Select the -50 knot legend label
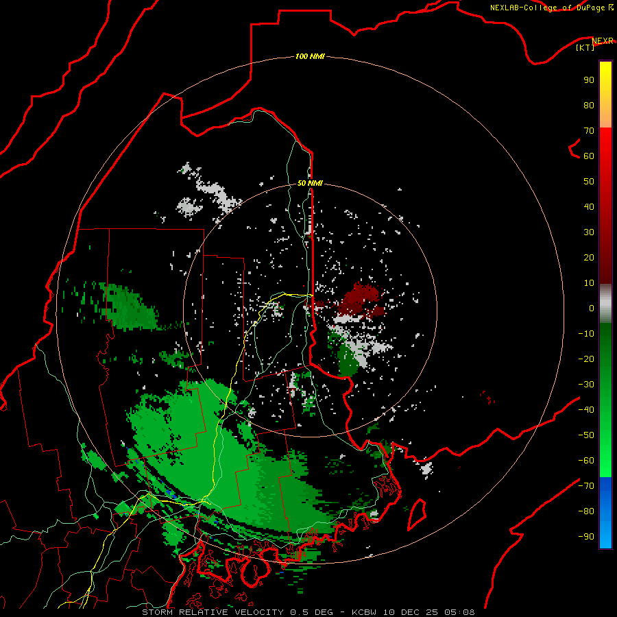This screenshot has width=617, height=617. click(586, 435)
